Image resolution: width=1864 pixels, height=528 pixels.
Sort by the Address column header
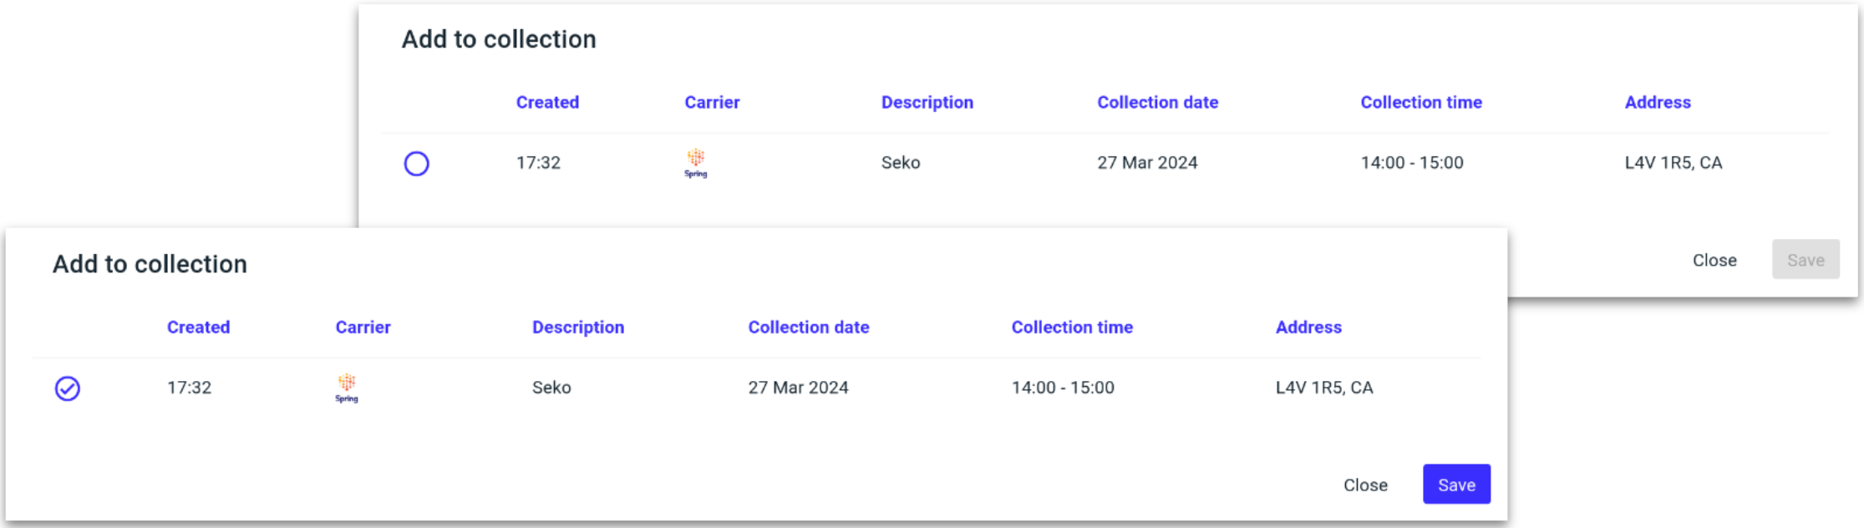tap(1308, 327)
